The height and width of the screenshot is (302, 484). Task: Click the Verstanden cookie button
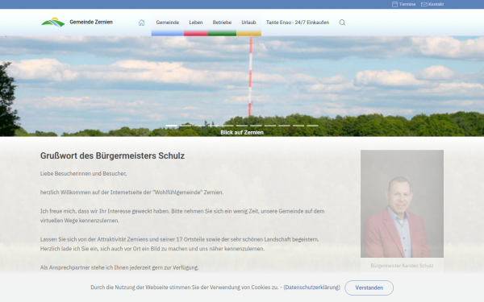[369, 288]
